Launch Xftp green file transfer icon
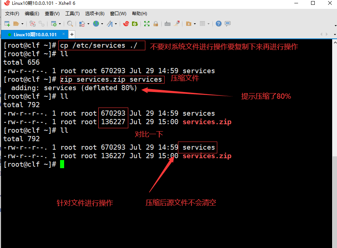337x248 pixels. pyautogui.click(x=135, y=24)
